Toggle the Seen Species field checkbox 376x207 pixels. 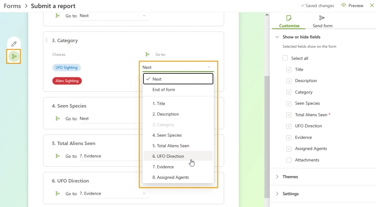click(289, 103)
